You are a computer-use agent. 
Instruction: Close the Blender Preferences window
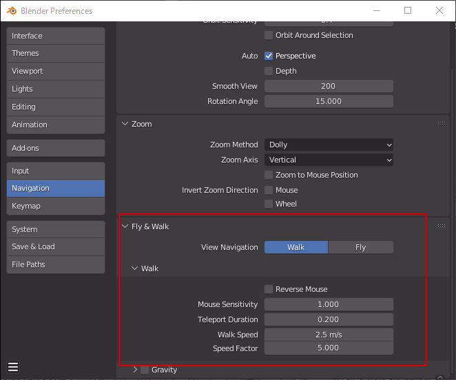coord(439,10)
